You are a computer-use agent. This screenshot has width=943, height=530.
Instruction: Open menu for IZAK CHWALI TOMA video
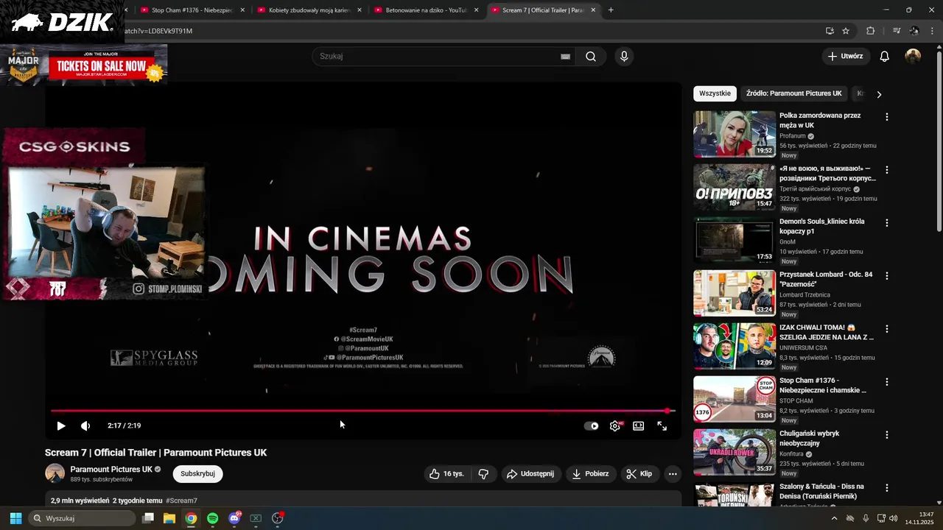[886, 329]
